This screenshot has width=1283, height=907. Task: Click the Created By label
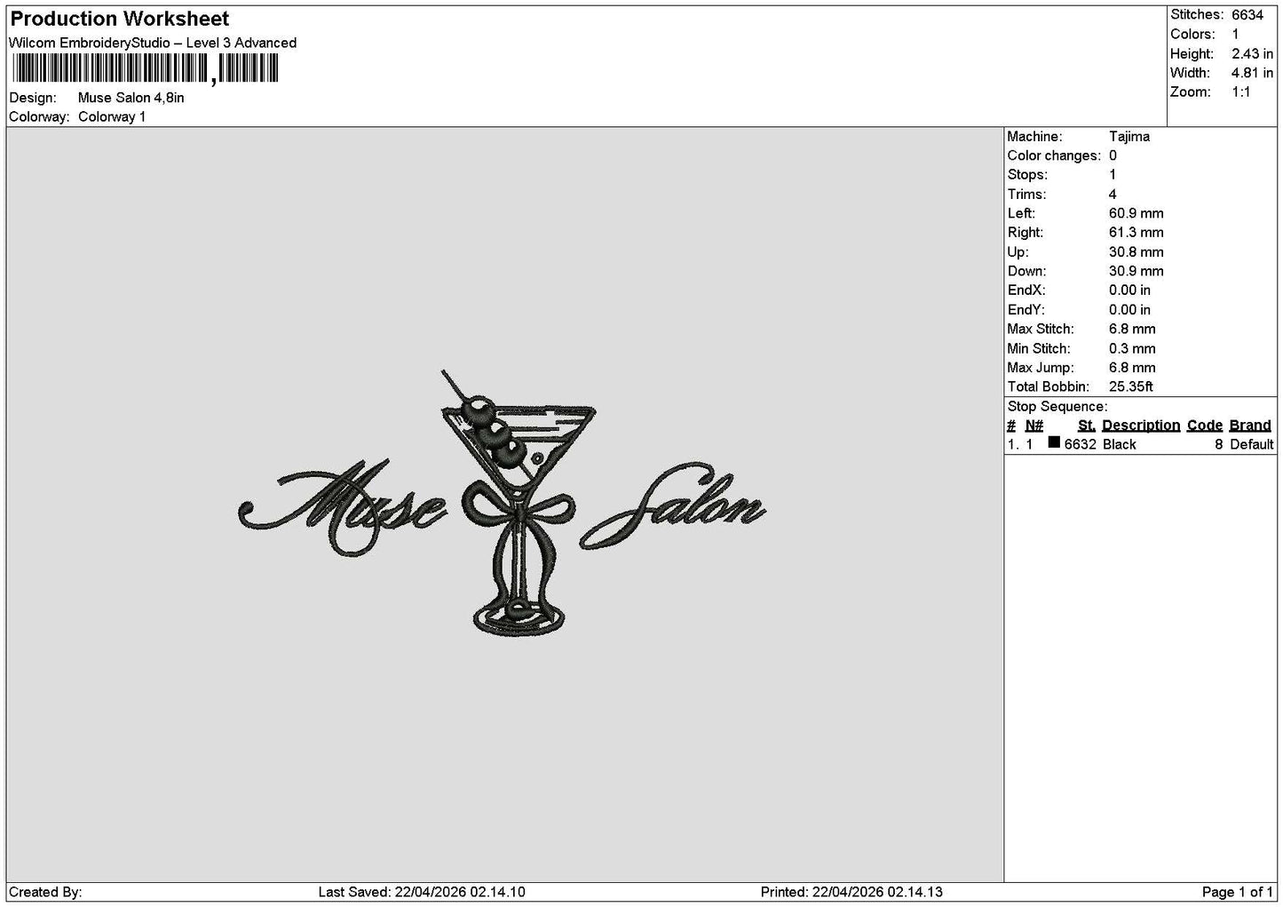tap(45, 892)
